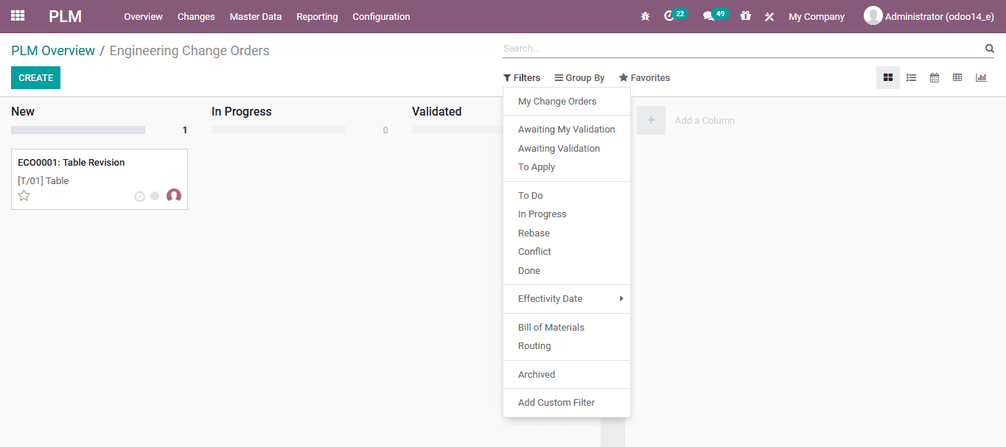Screen dimensions: 1006x447
Task: Choose Add Custom Filter
Action: tap(567, 403)
